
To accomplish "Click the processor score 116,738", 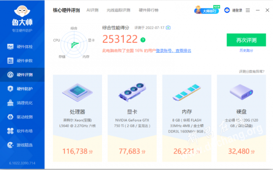I will click(x=75, y=151).
